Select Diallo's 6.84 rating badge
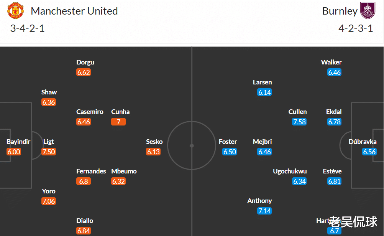 pos(84,231)
